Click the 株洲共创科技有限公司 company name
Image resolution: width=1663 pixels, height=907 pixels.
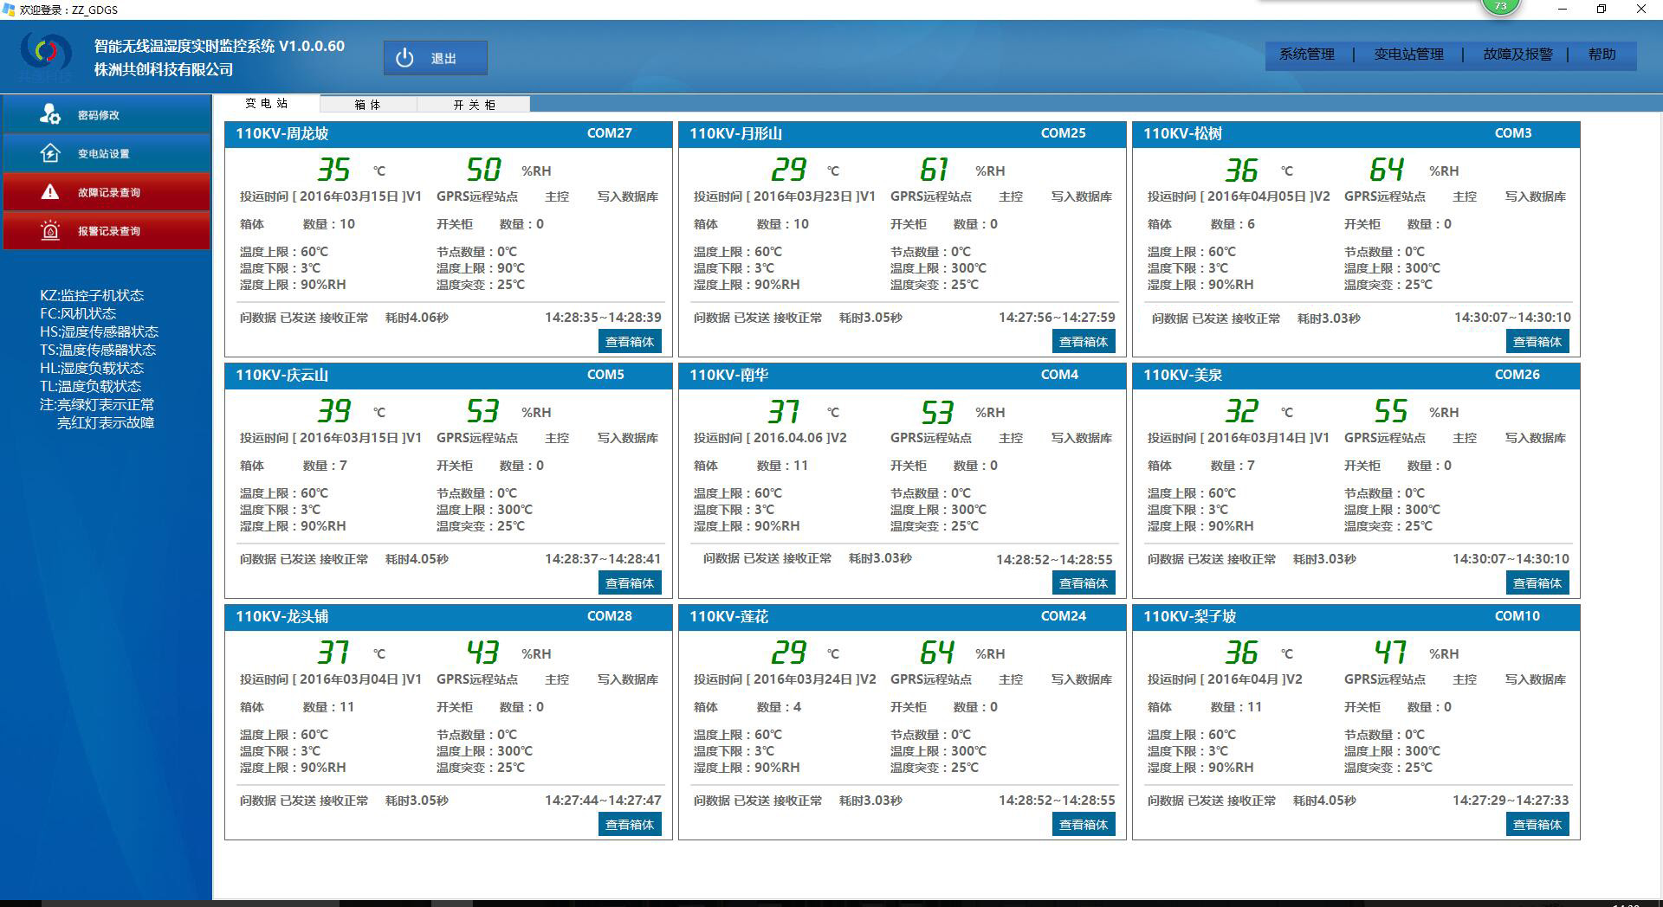[x=164, y=70]
